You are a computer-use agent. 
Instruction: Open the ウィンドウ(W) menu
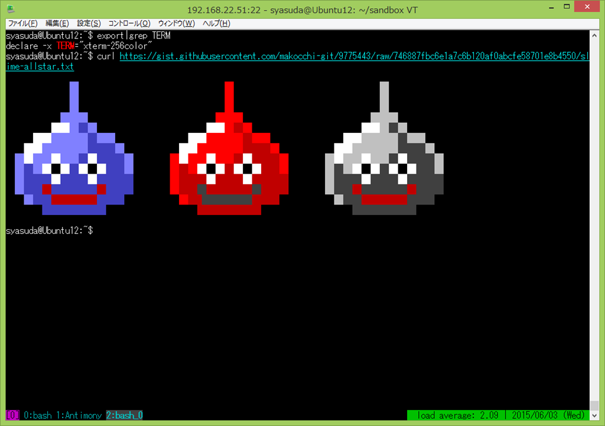pos(176,24)
